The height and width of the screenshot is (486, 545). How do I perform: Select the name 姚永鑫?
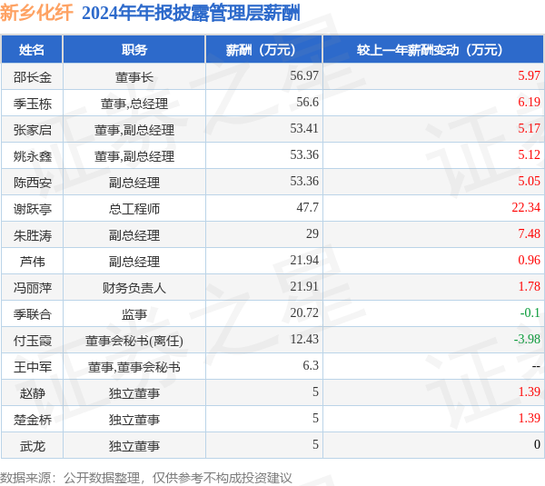[33, 156]
